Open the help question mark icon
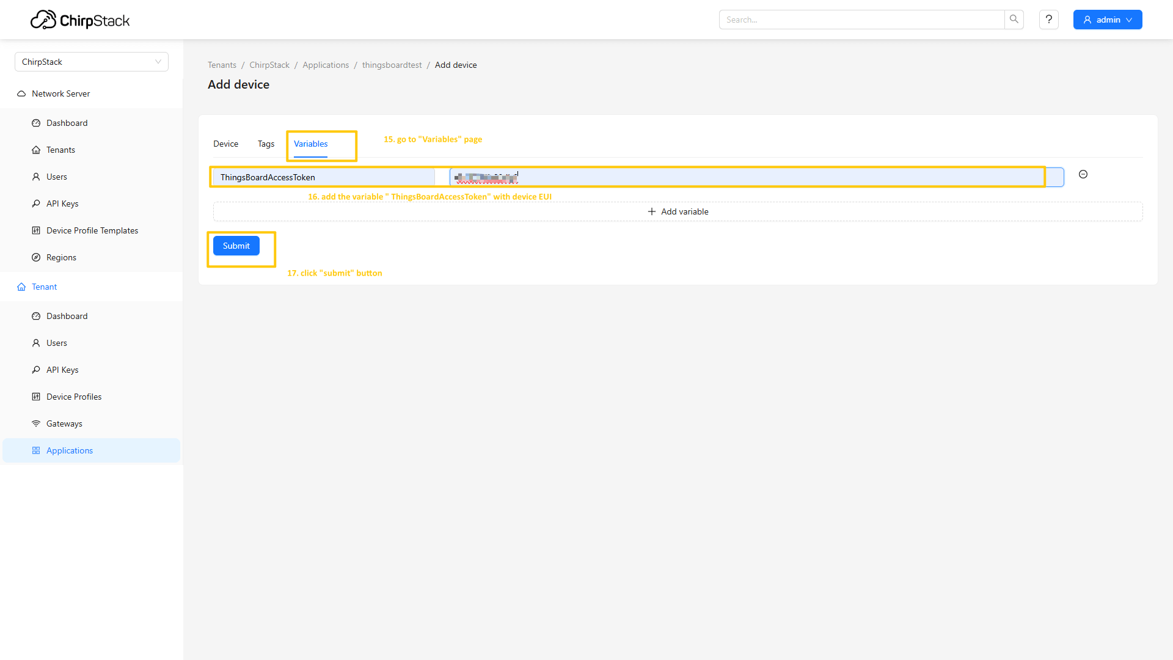Viewport: 1173px width, 660px height. point(1048,20)
